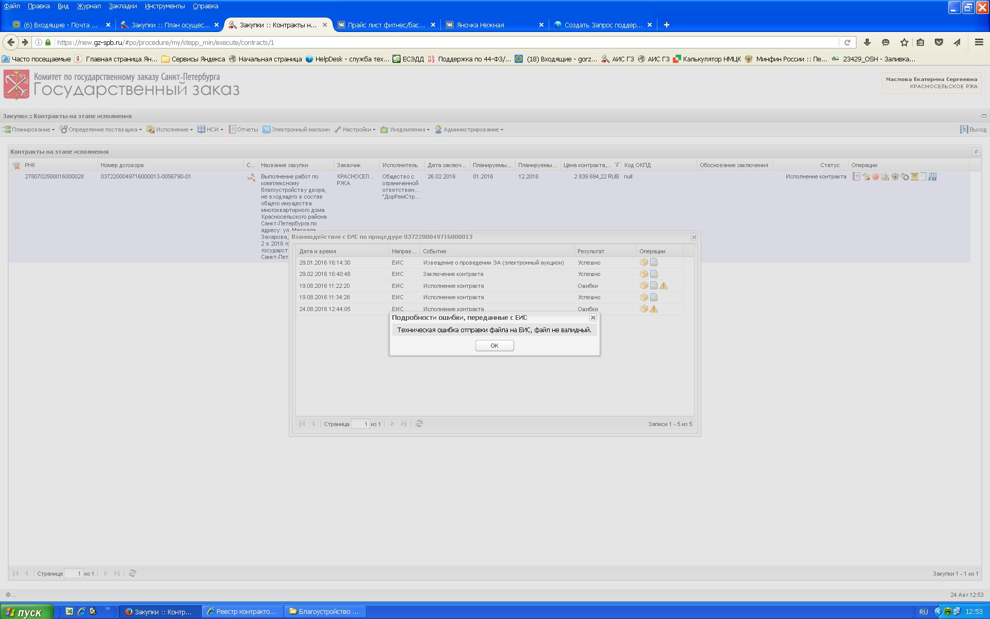This screenshot has width=990, height=619.
Task: Click the binders archive icon in operations
Action: pos(932,176)
